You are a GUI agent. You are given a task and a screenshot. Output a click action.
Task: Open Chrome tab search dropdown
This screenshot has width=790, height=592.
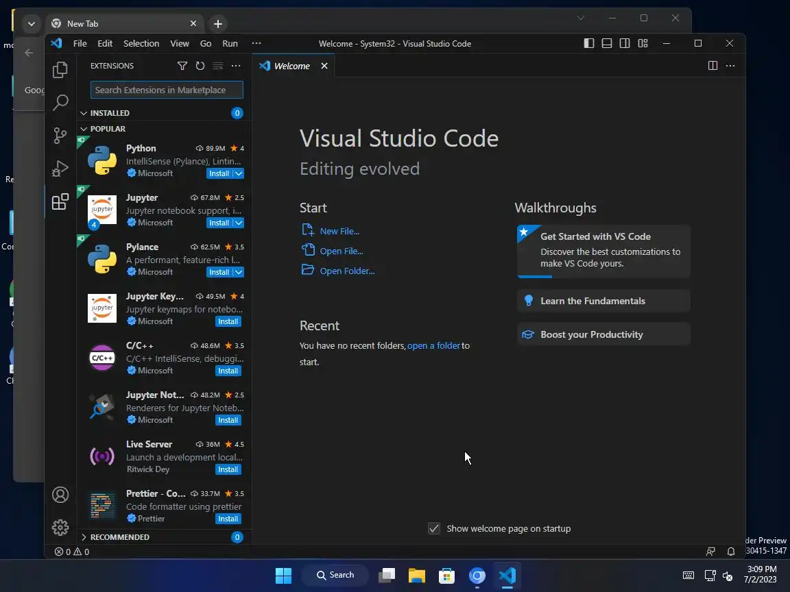tap(32, 24)
